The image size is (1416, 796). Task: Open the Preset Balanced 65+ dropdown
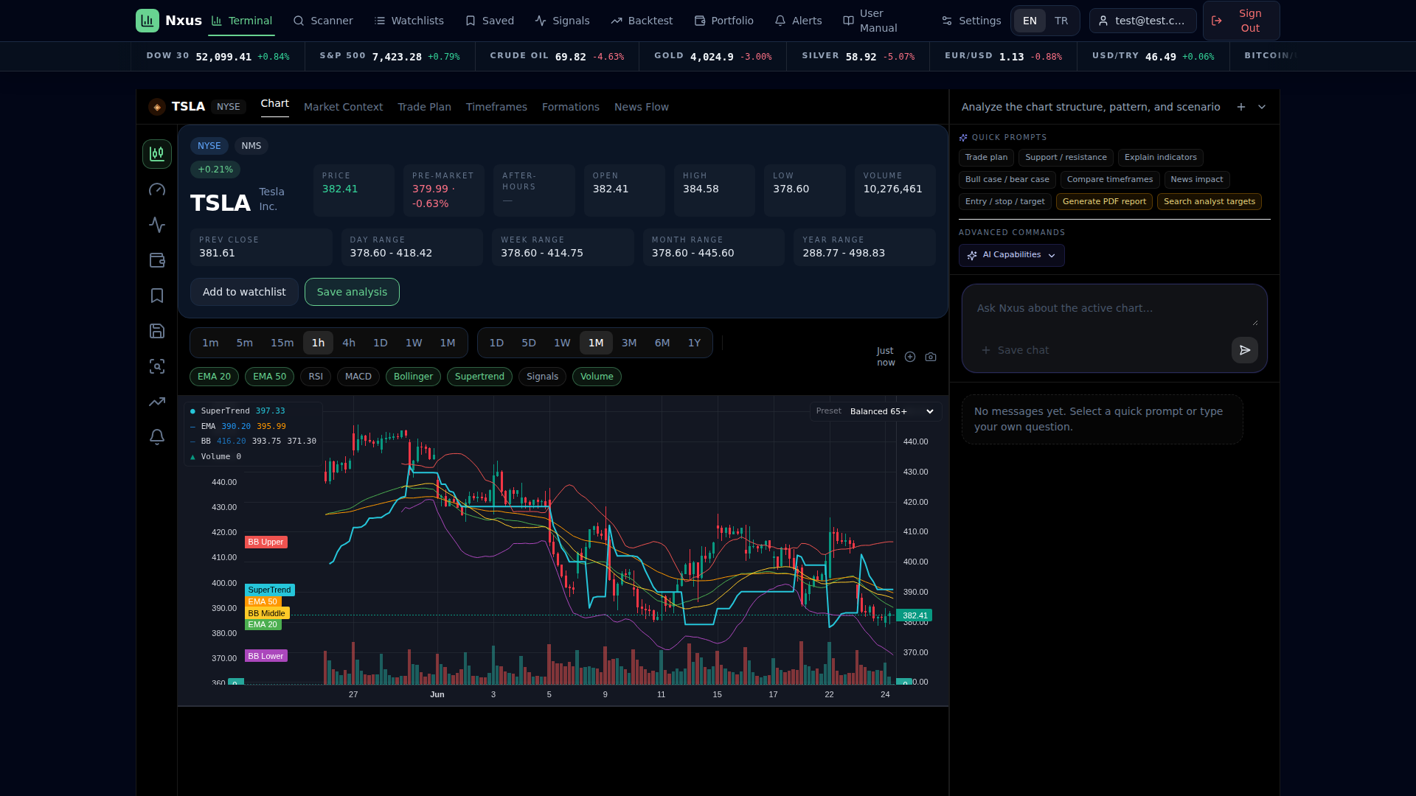[892, 411]
